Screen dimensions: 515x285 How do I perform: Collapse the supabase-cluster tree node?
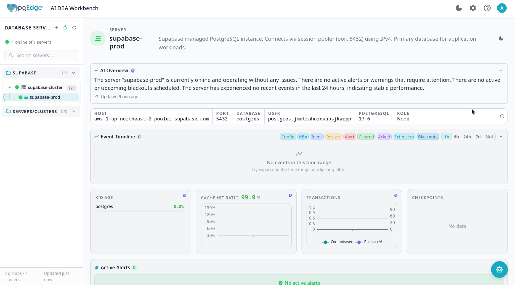(x=10, y=87)
